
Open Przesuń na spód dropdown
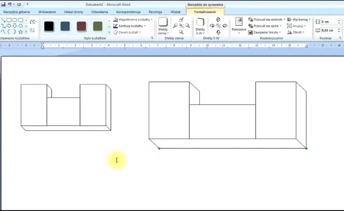click(265, 26)
